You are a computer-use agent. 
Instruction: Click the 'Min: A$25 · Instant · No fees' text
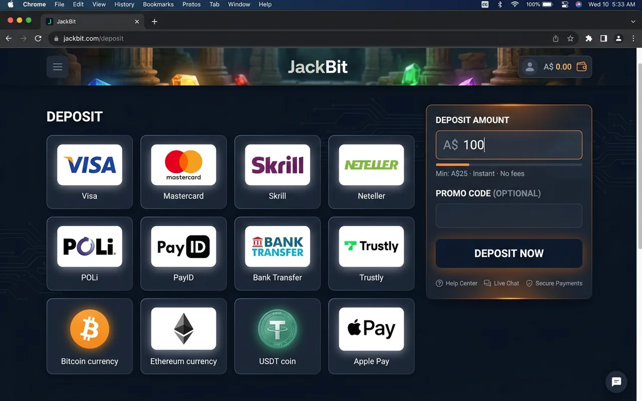click(480, 174)
